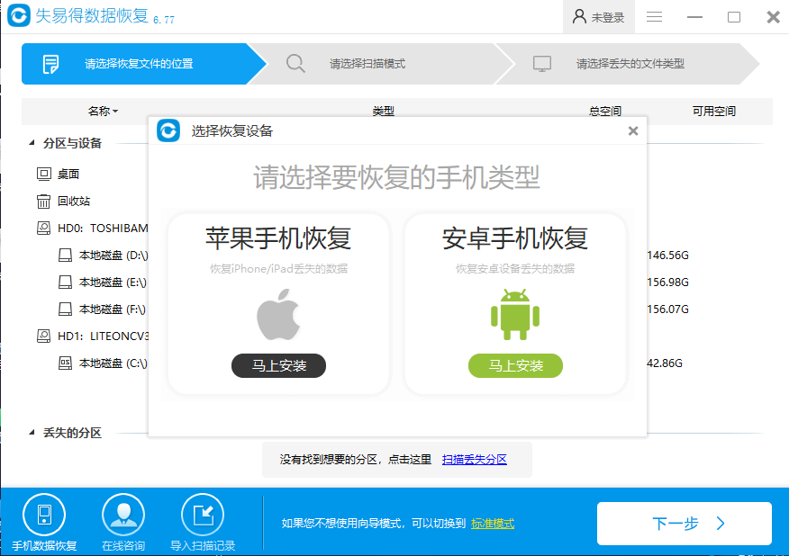789x556 pixels.
Task: Click the 类型 column header
Action: [384, 111]
